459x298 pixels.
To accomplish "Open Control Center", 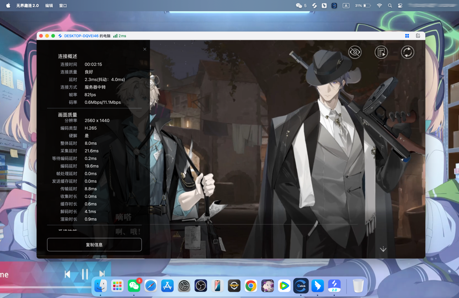I will coord(400,5).
